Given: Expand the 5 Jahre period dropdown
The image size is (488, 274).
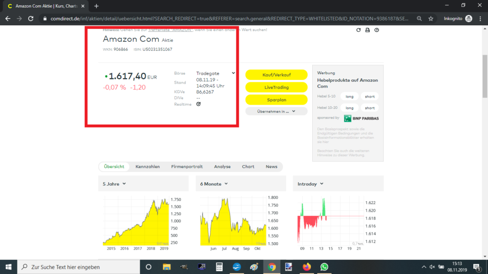Looking at the screenshot, I should click(114, 184).
